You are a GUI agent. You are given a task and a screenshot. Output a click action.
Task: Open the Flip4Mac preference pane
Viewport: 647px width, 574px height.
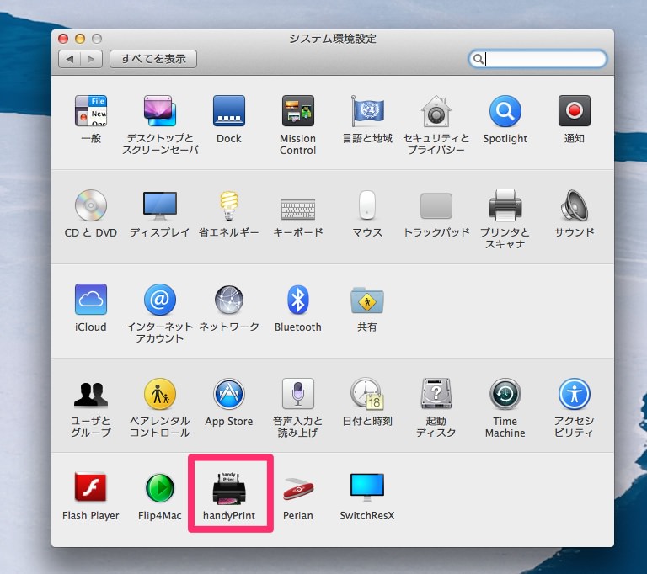point(160,488)
